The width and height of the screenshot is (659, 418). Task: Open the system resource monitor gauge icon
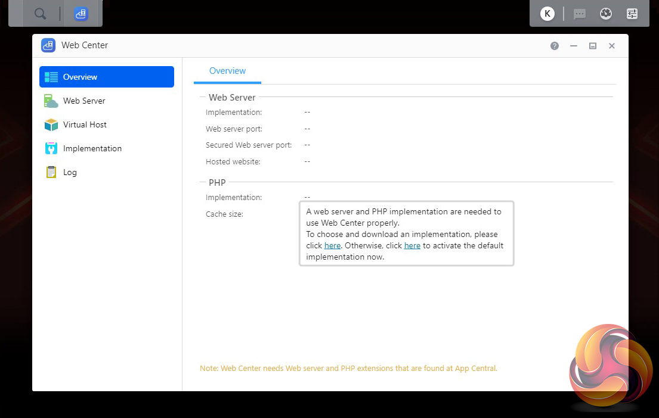[606, 14]
